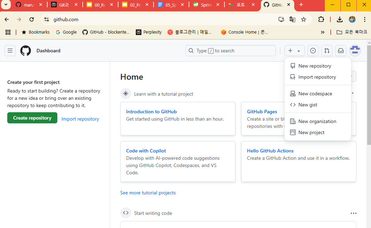Click the Home heading text

132,77
